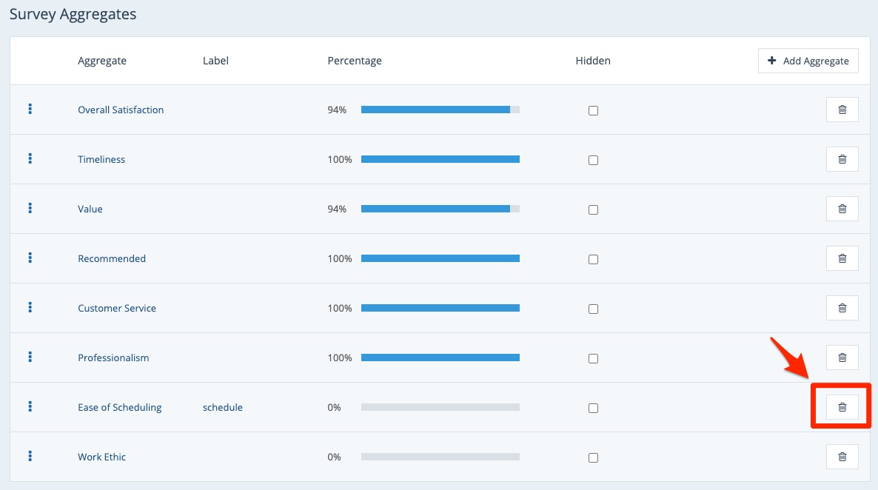Delete the Professionalism aggregate
This screenshot has height=490, width=878.
842,358
